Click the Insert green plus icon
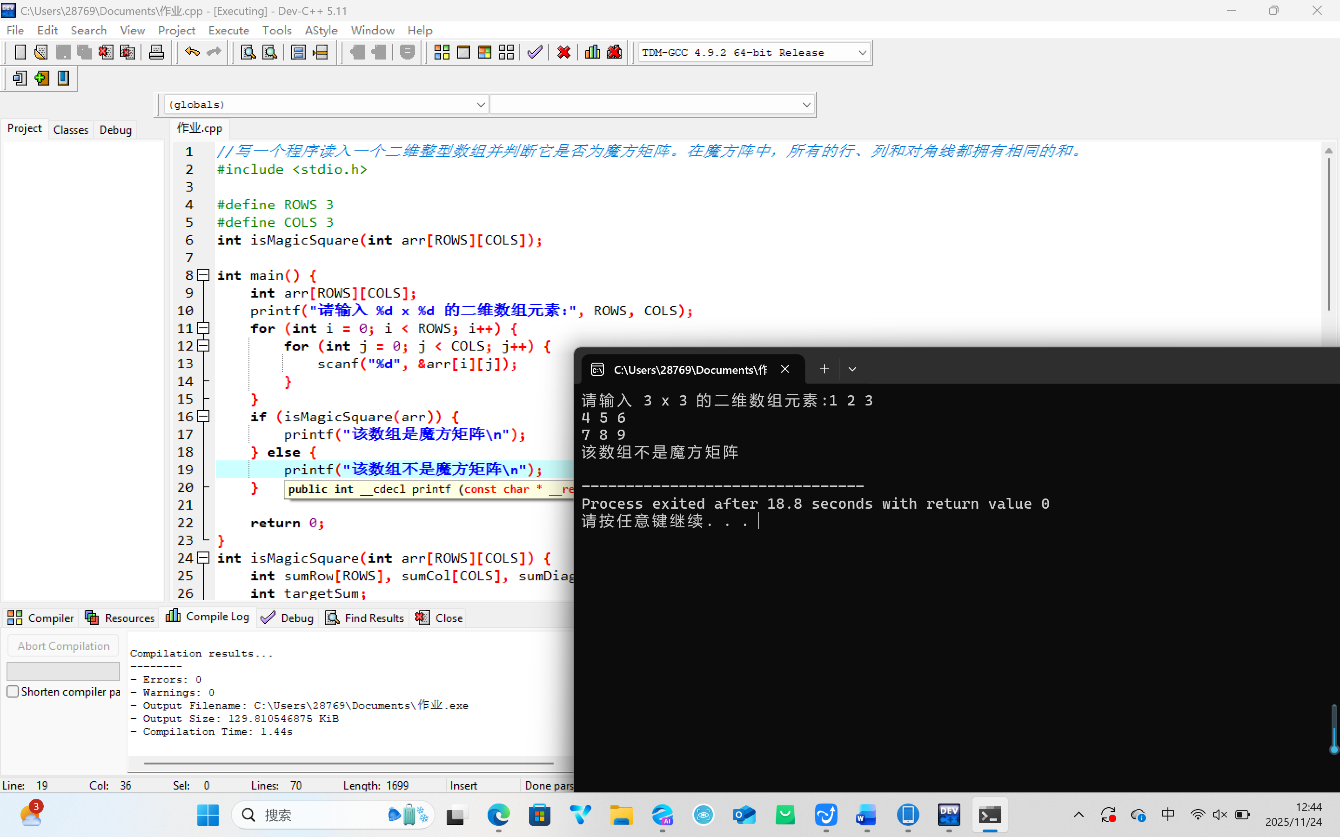This screenshot has width=1340, height=837. [x=41, y=78]
